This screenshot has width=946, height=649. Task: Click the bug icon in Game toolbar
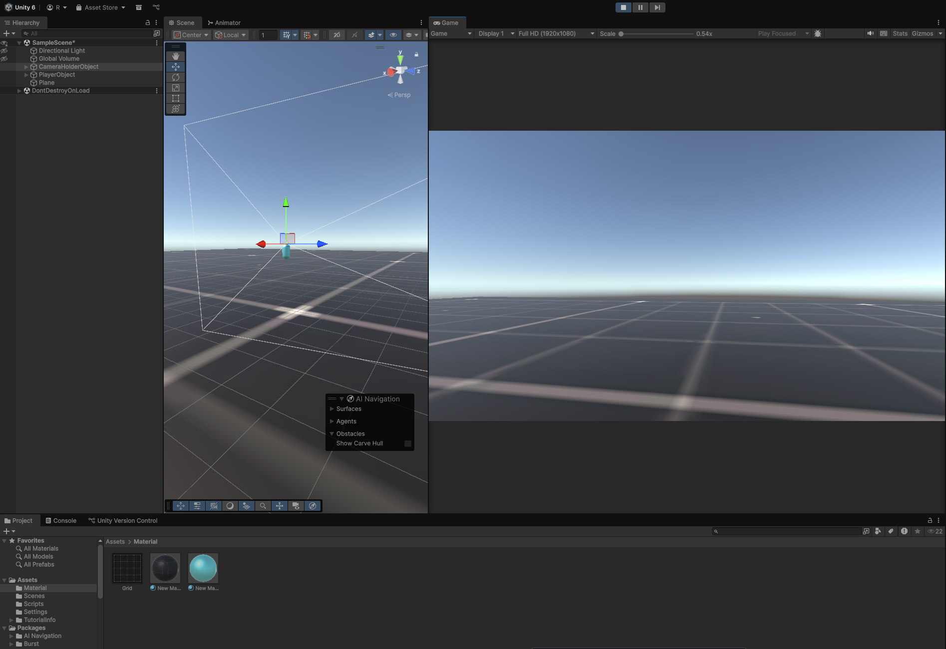tap(818, 33)
